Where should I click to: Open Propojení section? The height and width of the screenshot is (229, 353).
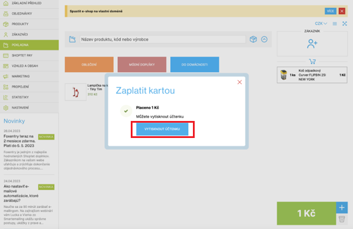tap(29, 87)
